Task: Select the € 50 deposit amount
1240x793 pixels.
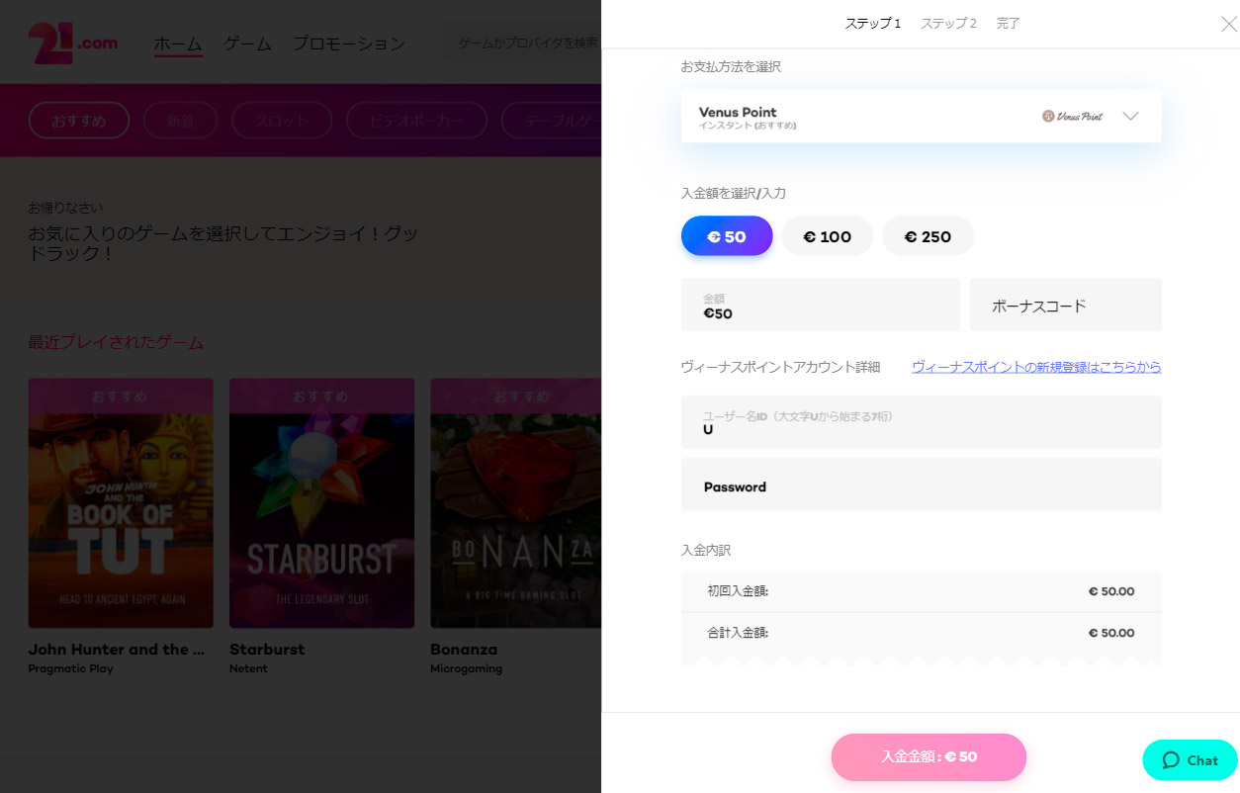Action: [727, 236]
